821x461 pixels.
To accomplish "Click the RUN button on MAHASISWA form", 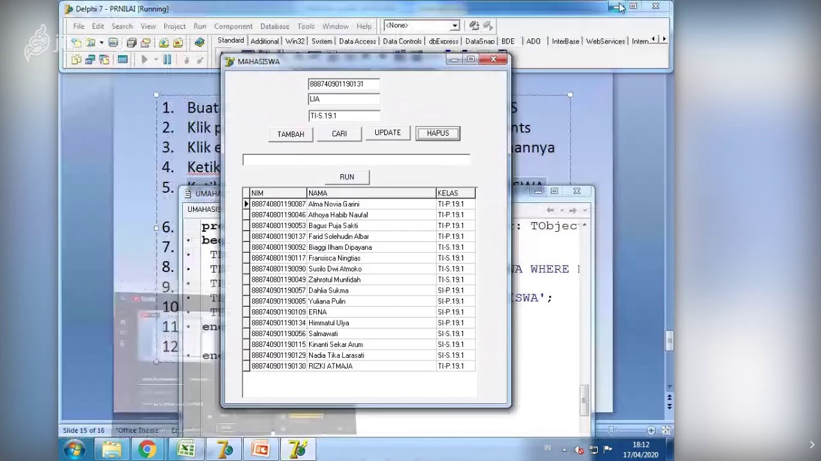I will (347, 177).
